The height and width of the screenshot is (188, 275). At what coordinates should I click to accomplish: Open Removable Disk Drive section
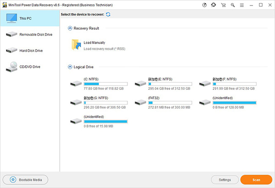[x=30, y=34]
